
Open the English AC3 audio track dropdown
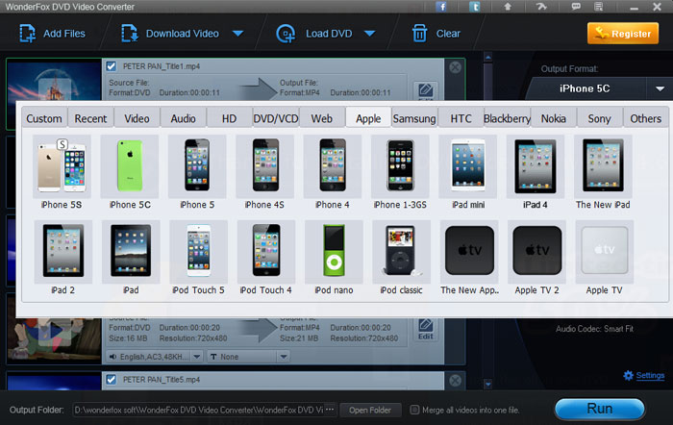tap(196, 357)
